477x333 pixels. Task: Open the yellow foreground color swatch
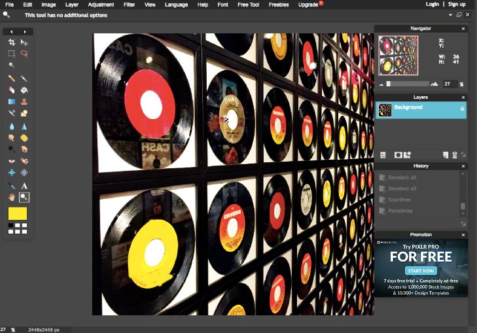[18, 213]
